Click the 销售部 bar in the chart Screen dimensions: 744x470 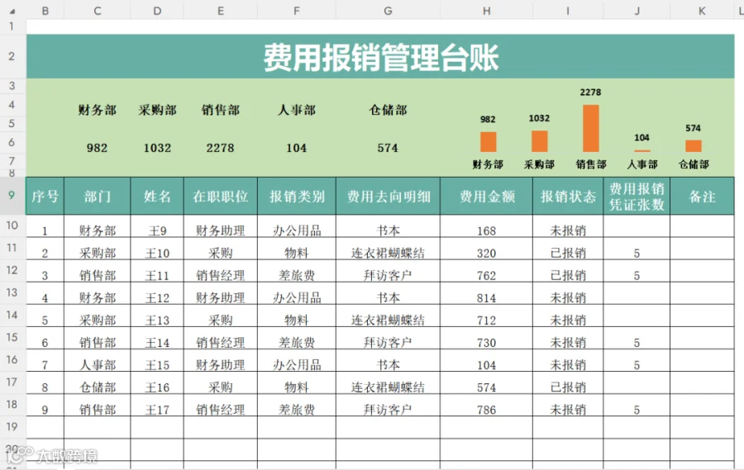[x=591, y=129]
